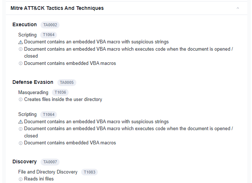Screen dimensions: 252x183
Task: Click info icon beside "Creates files inside the user directory"
Action: tap(20, 100)
